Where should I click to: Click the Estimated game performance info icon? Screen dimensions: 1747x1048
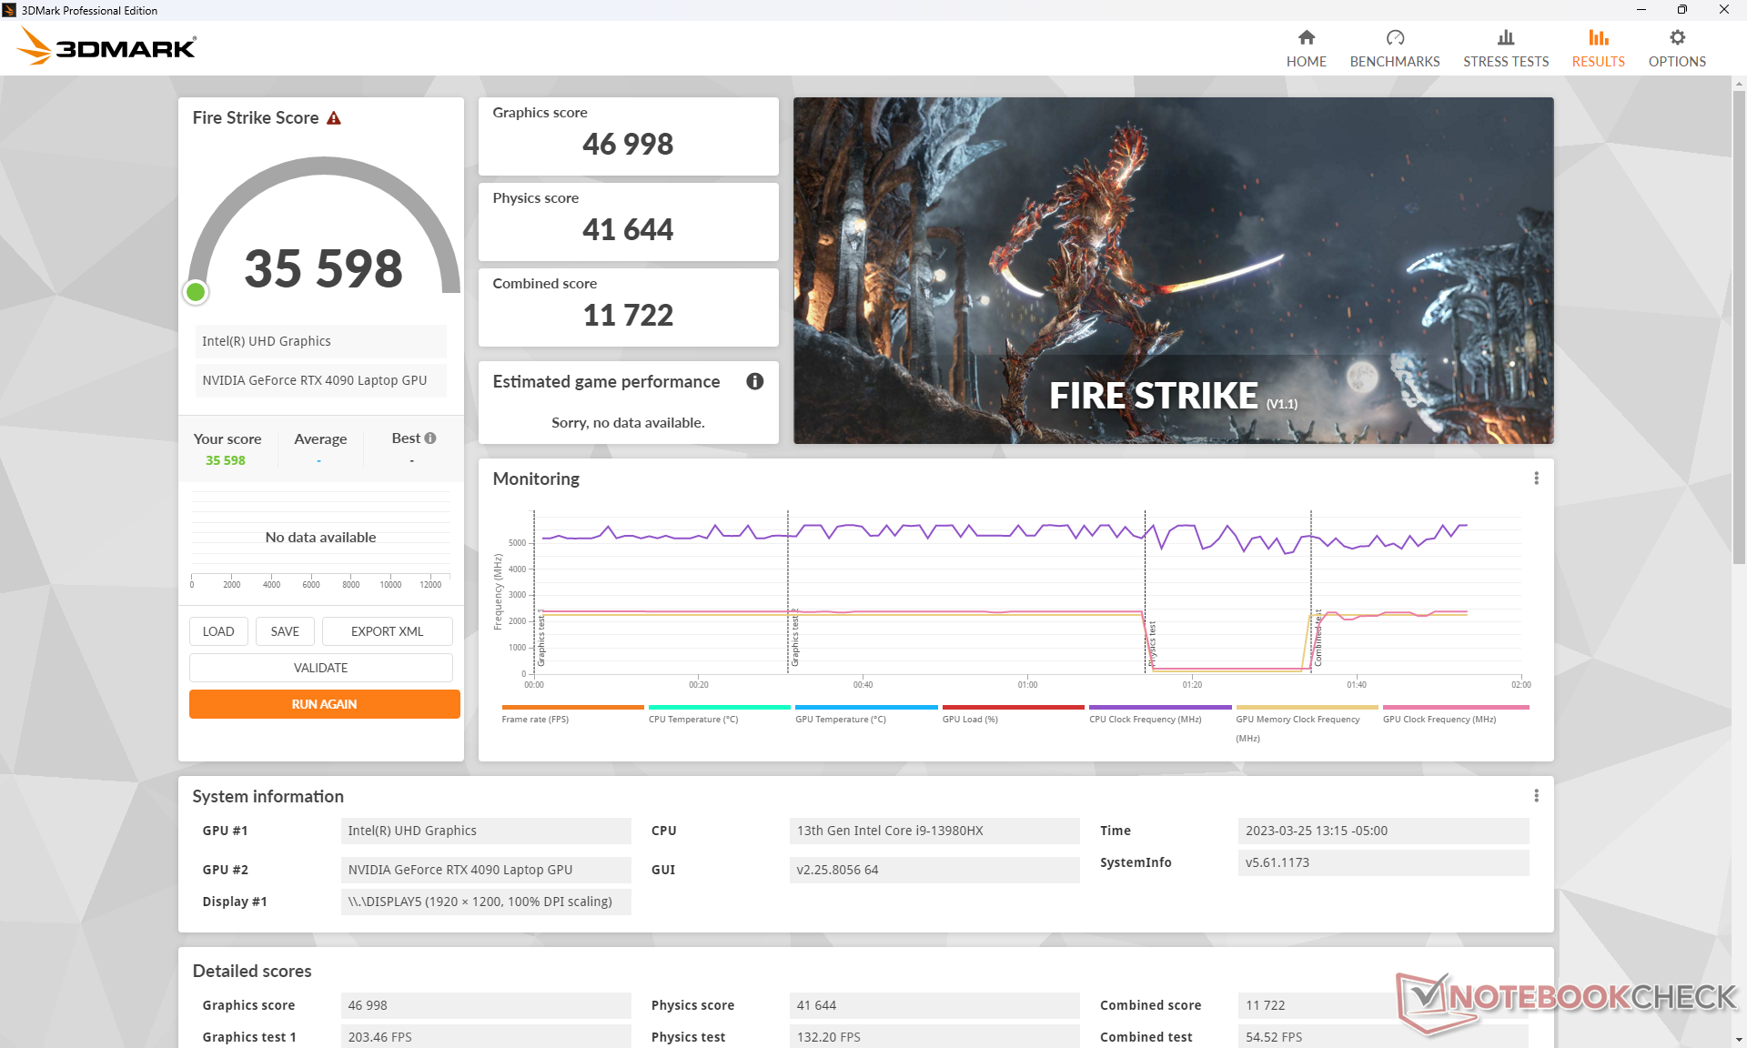coord(754,381)
